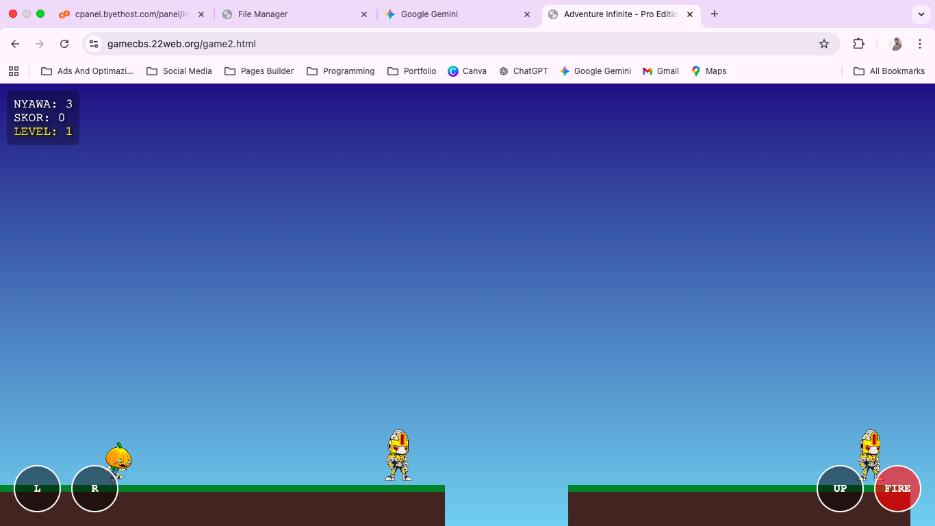Open the Canva bookmark
The width and height of the screenshot is (935, 526).
coord(467,71)
